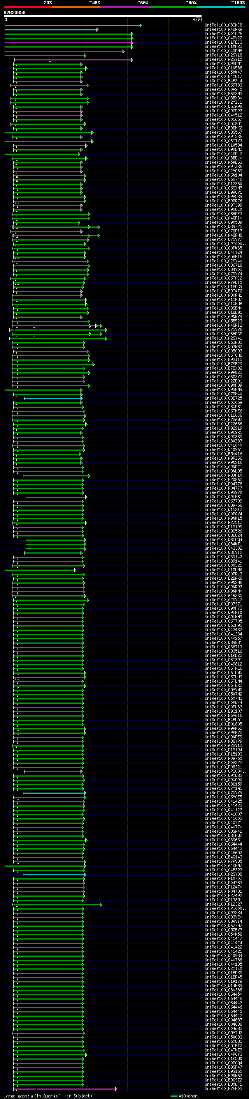The width and height of the screenshot is (249, 1099).
Task: Select label UniRef100_Q9SBN0
Action: pos(223,308)
